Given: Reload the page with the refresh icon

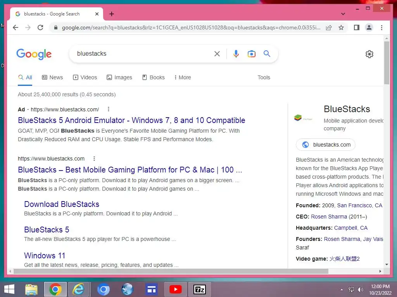Looking at the screenshot, I should [40, 27].
